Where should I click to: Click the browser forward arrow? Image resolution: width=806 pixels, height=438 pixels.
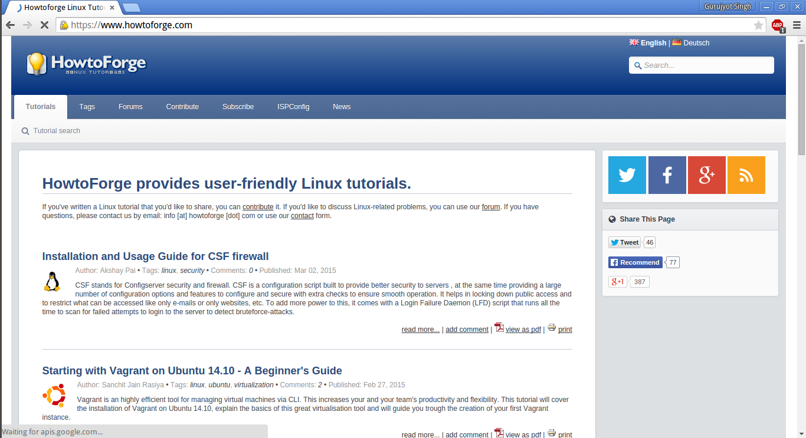click(x=27, y=25)
